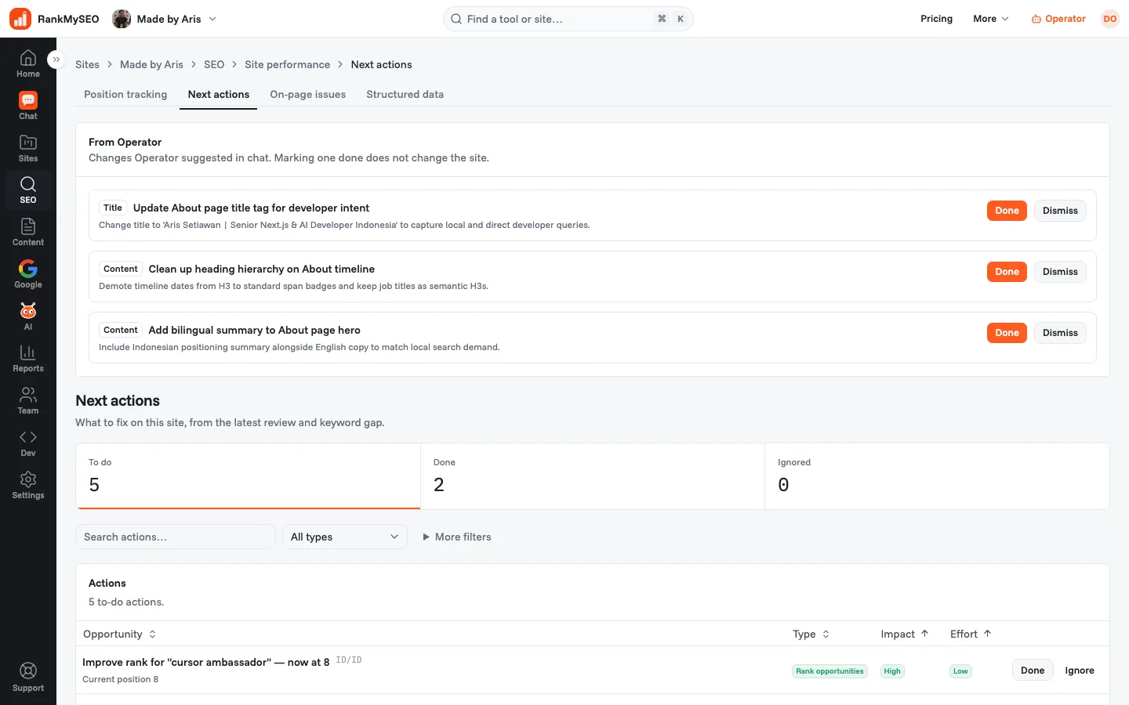The image size is (1129, 705).
Task: Expand the sidebar with the chevron toggle
Action: pos(56,60)
